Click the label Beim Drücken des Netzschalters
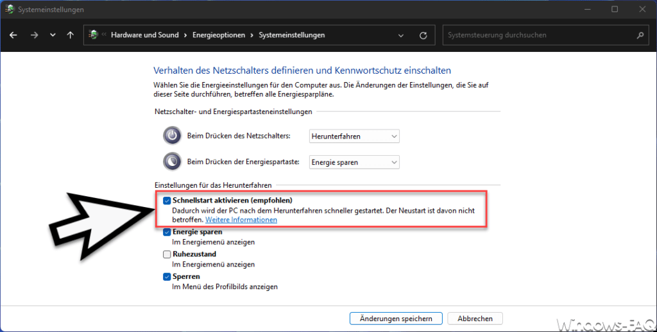 click(x=239, y=136)
